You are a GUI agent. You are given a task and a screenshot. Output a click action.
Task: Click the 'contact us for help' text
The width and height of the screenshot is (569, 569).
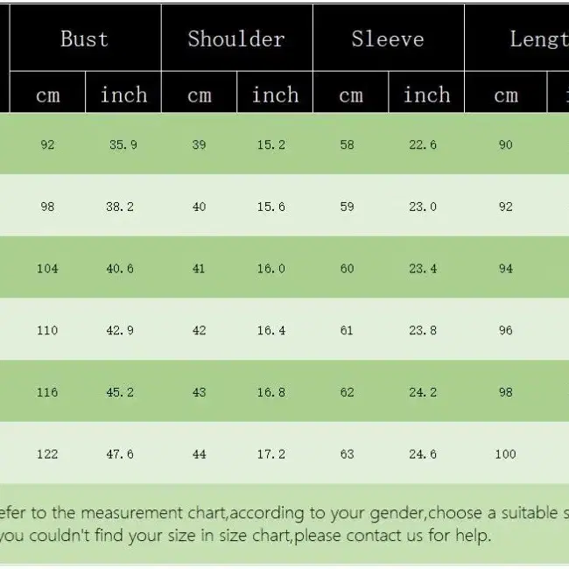coord(418,535)
